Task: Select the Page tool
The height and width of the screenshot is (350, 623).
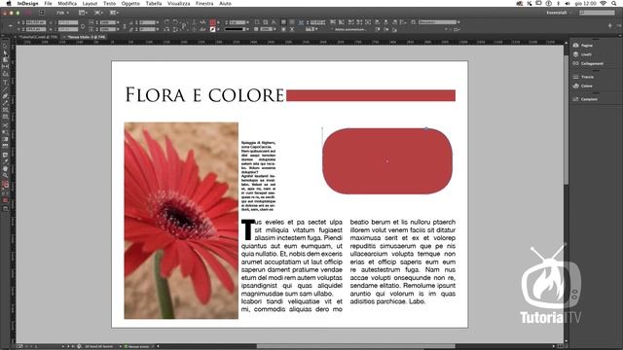Action: tap(5, 59)
